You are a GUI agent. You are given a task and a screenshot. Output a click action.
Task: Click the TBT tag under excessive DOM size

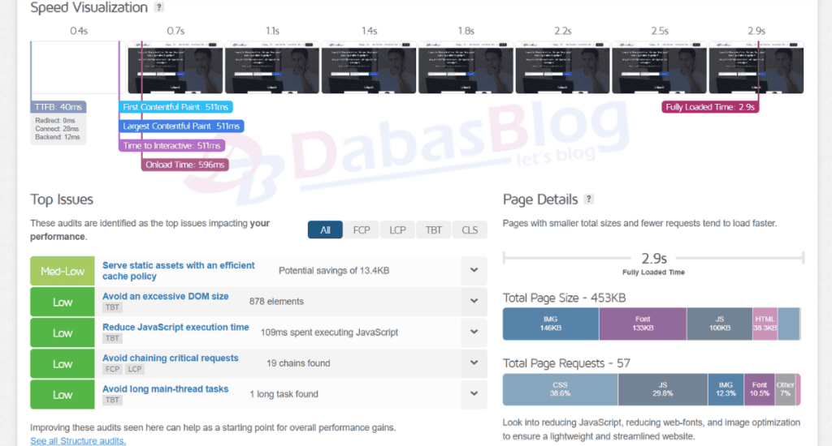click(112, 307)
